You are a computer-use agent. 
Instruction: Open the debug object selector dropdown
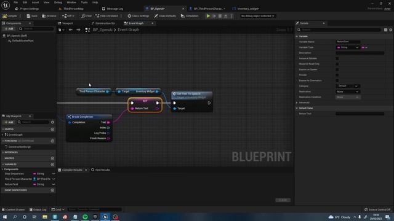257,16
